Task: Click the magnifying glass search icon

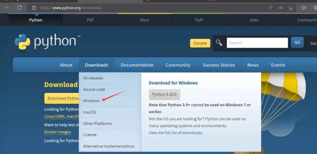Action: (219, 43)
